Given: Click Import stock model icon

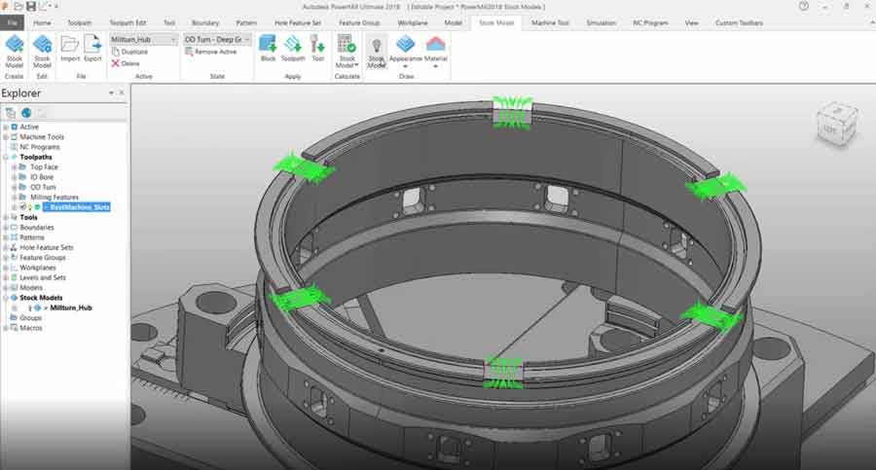Looking at the screenshot, I should (69, 49).
